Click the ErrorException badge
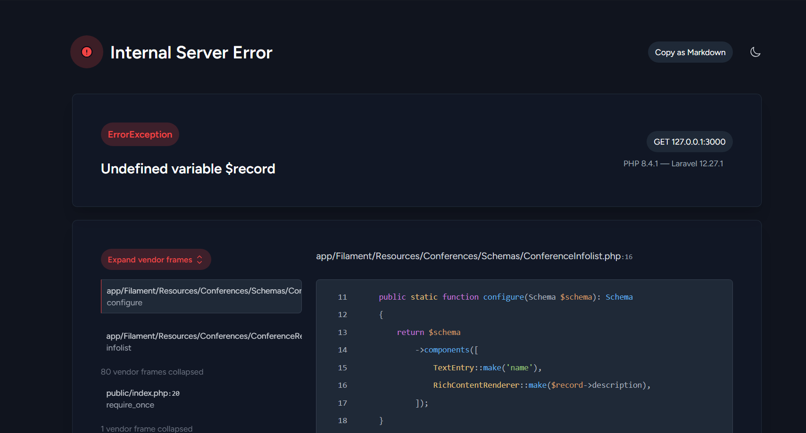Screen dimensions: 806x433 point(140,134)
